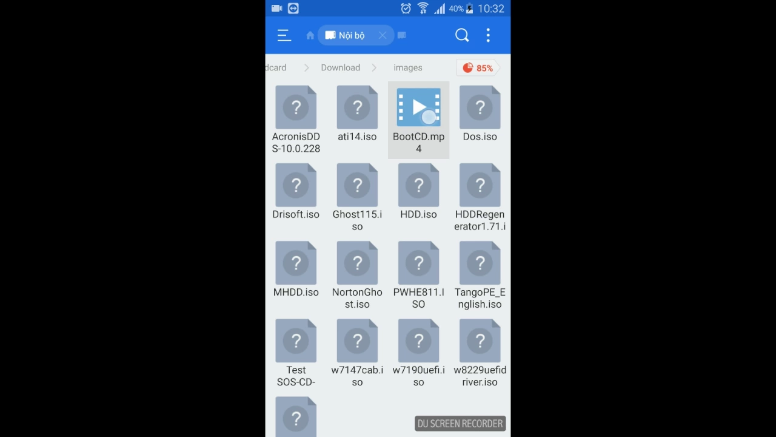Click the w7147cab.iso file name
Screen dimensions: 776x437
(357, 376)
